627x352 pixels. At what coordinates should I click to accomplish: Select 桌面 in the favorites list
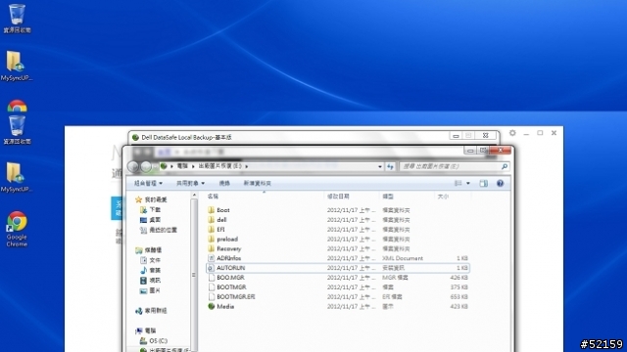point(155,220)
